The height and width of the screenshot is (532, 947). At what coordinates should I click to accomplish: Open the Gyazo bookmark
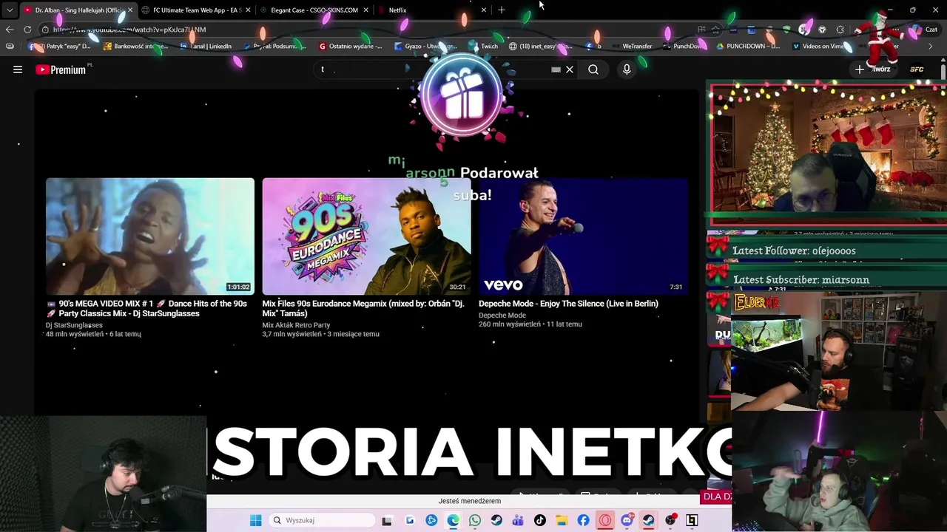point(426,46)
